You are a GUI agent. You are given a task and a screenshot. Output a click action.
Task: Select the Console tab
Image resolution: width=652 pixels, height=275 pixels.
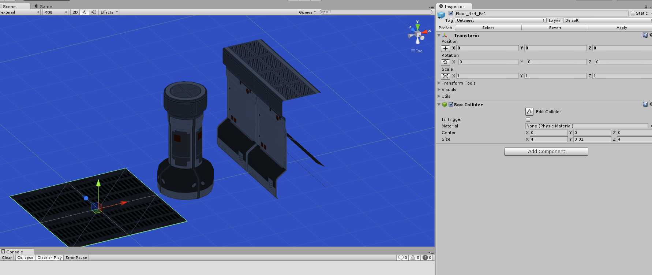click(17, 252)
